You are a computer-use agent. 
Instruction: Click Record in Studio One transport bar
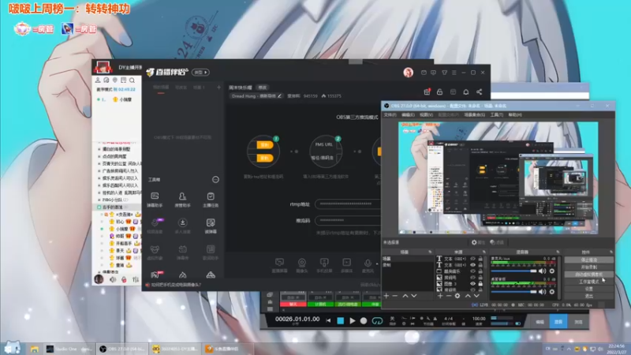[364, 321]
